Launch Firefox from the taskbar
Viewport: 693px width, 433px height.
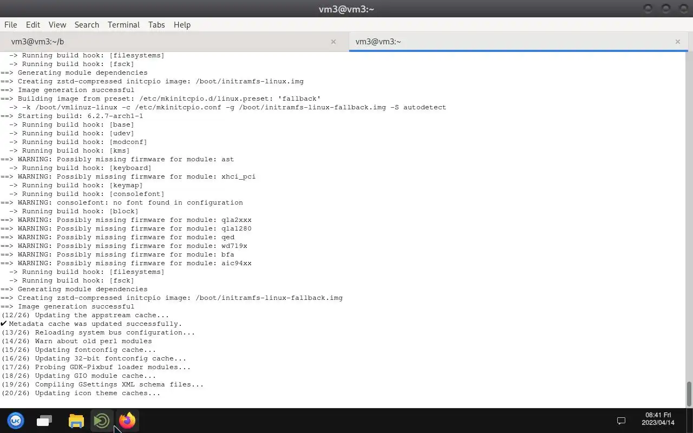pyautogui.click(x=127, y=421)
